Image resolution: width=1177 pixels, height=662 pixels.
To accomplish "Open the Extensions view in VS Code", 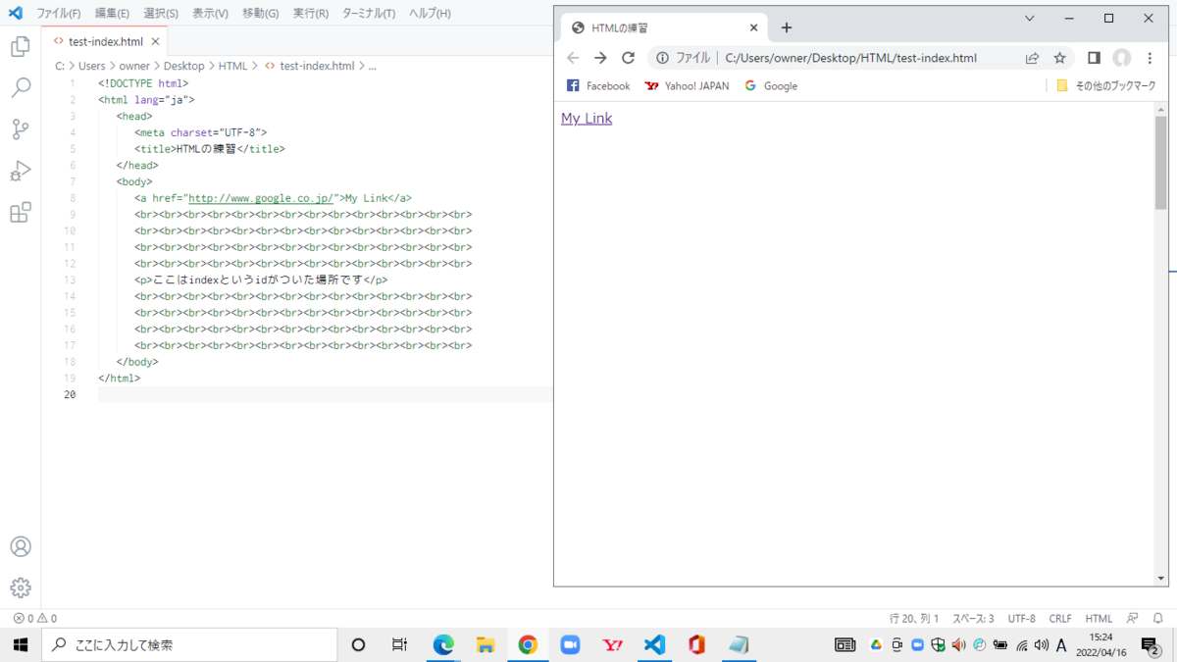I will pyautogui.click(x=20, y=213).
